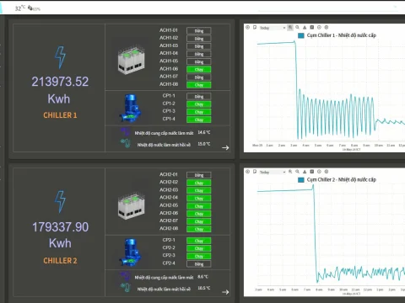Toggle CP2-4 stopped status indicator
405x303 pixels.
pos(199,264)
